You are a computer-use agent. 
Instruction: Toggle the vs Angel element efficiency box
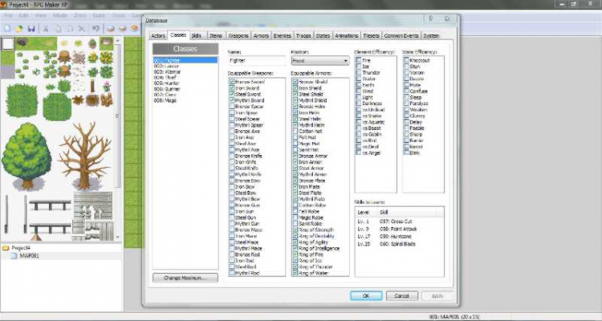tap(358, 152)
